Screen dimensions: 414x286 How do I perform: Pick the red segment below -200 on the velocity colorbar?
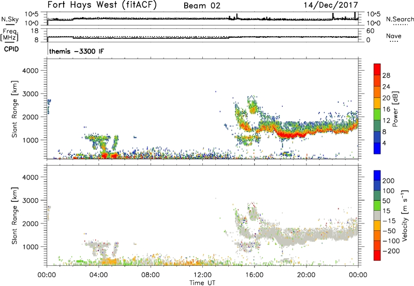377,256
